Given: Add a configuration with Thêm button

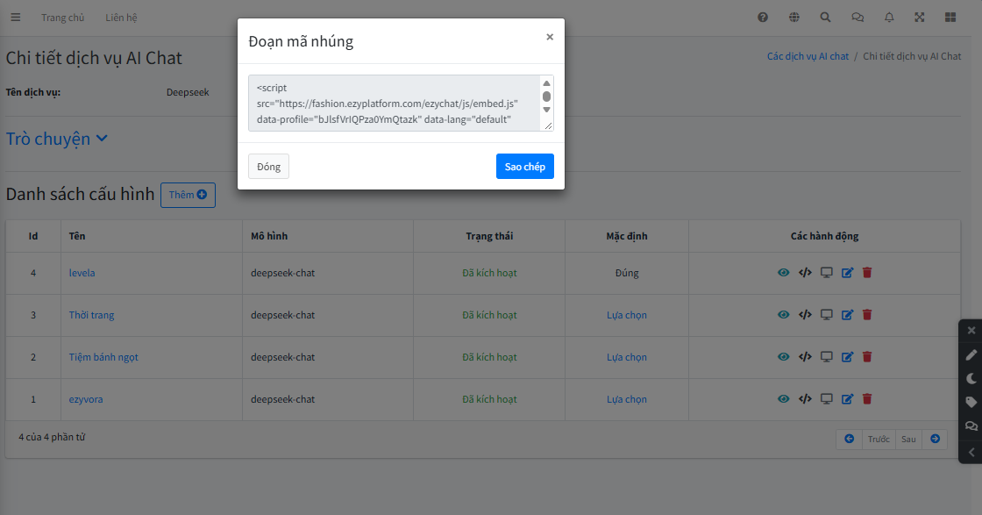Looking at the screenshot, I should 188,195.
